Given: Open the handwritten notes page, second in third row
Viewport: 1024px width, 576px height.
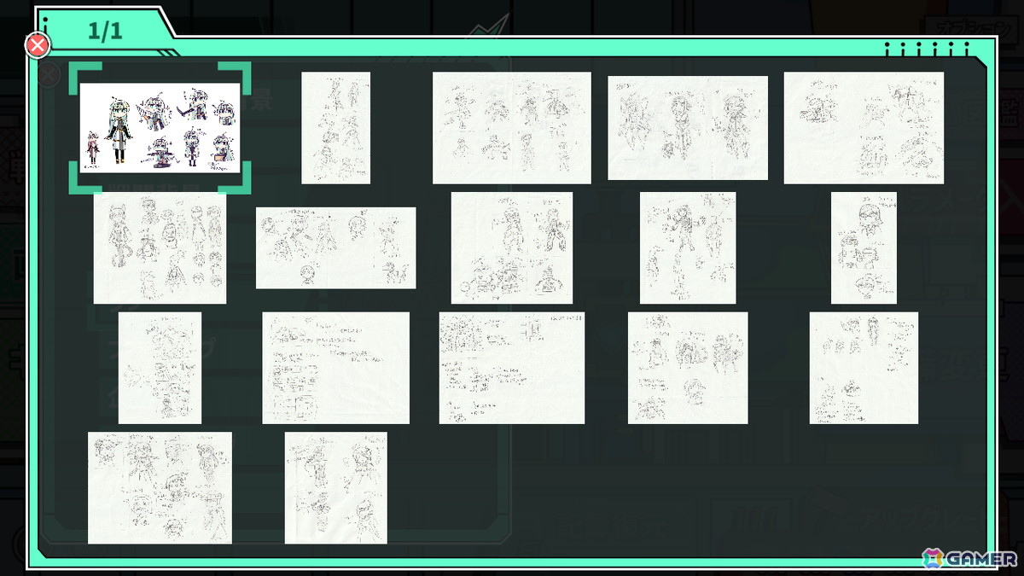Looking at the screenshot, I should (x=335, y=368).
